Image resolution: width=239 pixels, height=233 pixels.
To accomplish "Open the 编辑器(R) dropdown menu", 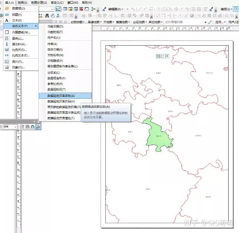I will pyautogui.click(x=115, y=9).
